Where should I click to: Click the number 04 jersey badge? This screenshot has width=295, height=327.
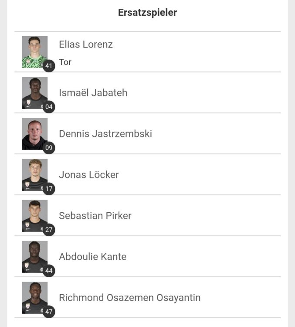point(49,107)
